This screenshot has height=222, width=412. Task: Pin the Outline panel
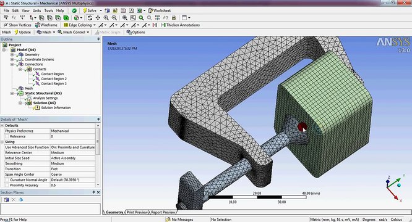pyautogui.click(x=98, y=39)
